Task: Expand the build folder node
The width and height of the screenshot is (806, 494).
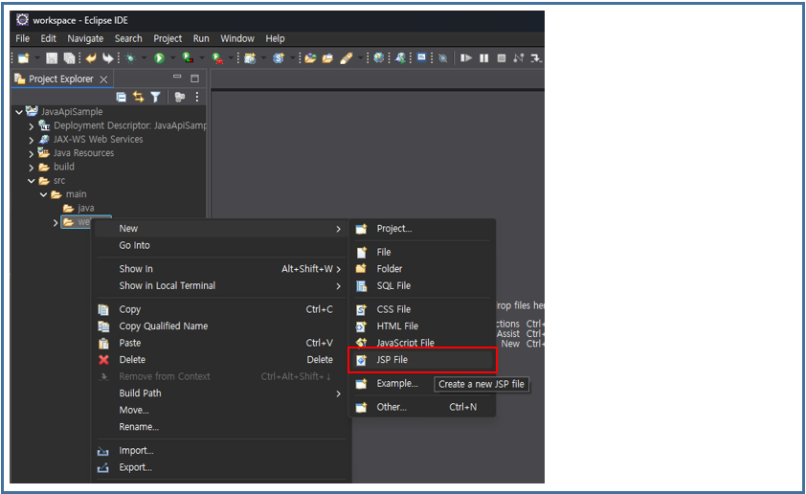Action: pyautogui.click(x=32, y=168)
